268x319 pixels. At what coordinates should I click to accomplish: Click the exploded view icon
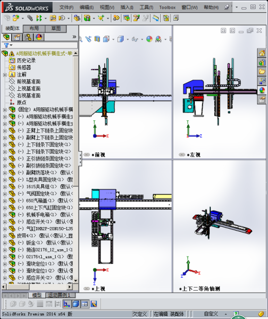pyautogui.click(x=136, y=18)
